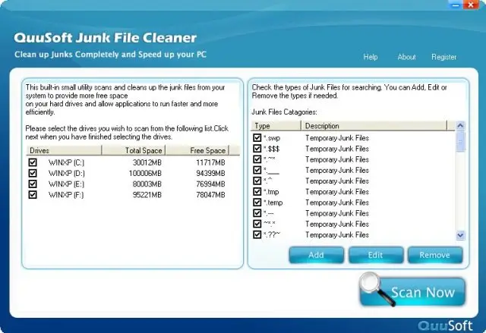
Task: Click the magnifying glass scan icon
Action: click(376, 288)
